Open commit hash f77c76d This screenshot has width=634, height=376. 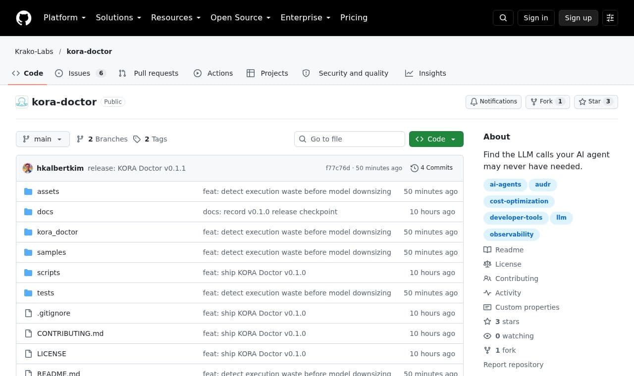338,168
